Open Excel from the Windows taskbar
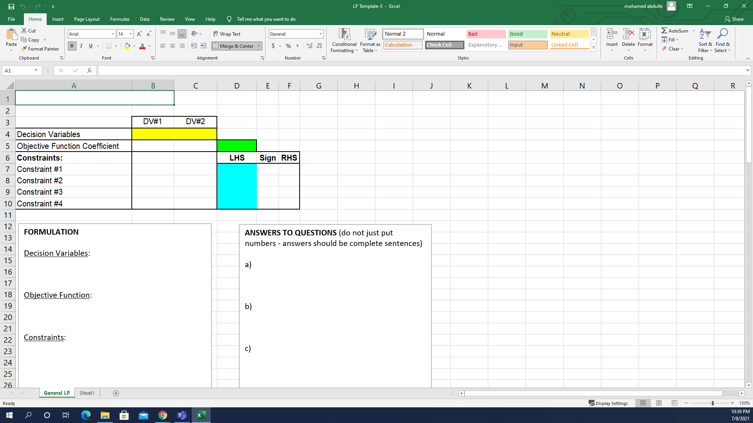753x423 pixels. point(201,415)
